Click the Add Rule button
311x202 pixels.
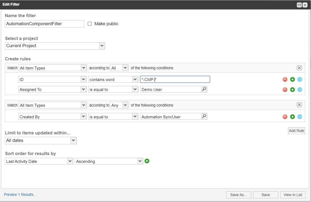(x=296, y=131)
